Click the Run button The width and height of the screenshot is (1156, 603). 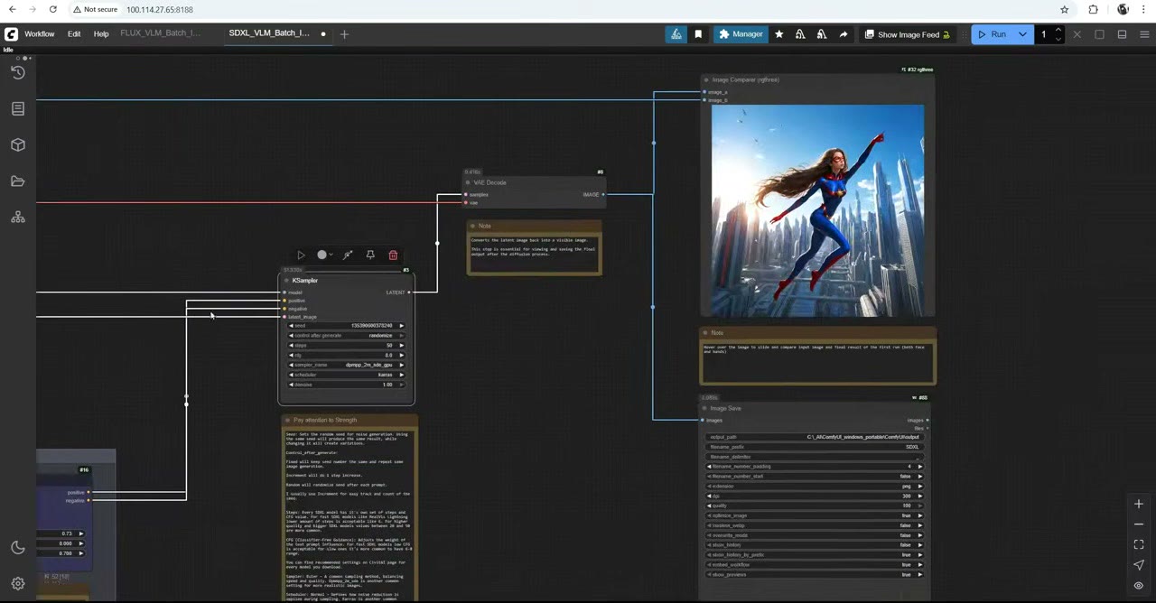click(x=992, y=34)
